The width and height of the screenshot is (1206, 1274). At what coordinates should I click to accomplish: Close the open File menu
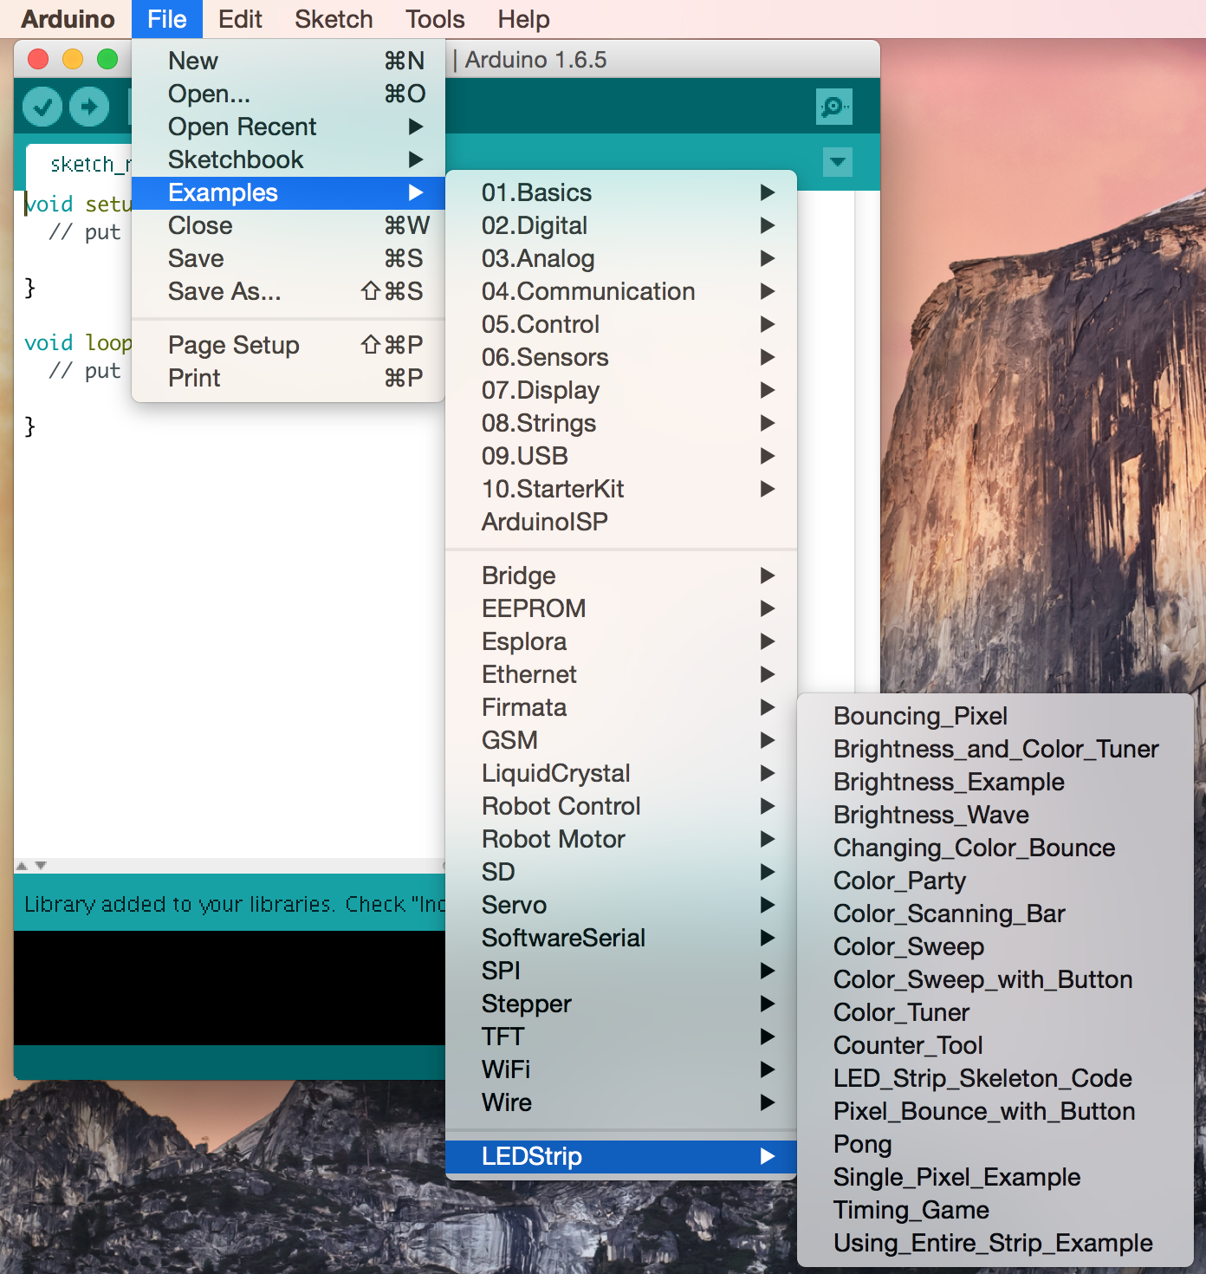[167, 19]
